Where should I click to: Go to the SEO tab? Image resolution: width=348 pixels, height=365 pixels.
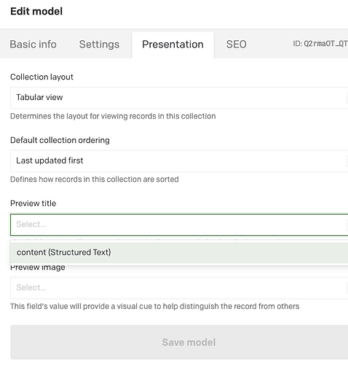coord(237,45)
